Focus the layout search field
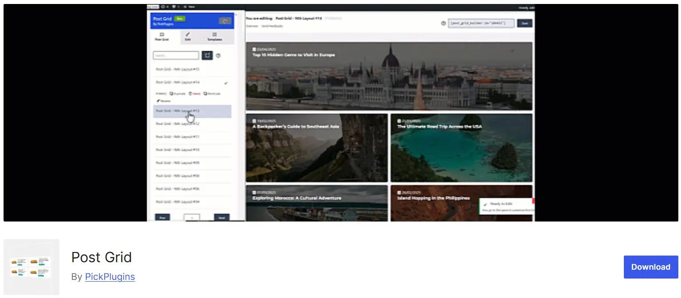This screenshot has width=681, height=298. (x=176, y=55)
